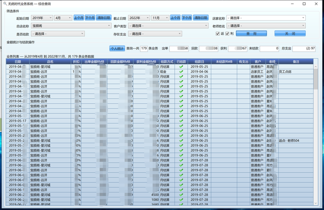Image resolution: width=324 pixels, height=210 pixels.
Task: Click the table scrollbar up arrow
Action: pos(315,67)
